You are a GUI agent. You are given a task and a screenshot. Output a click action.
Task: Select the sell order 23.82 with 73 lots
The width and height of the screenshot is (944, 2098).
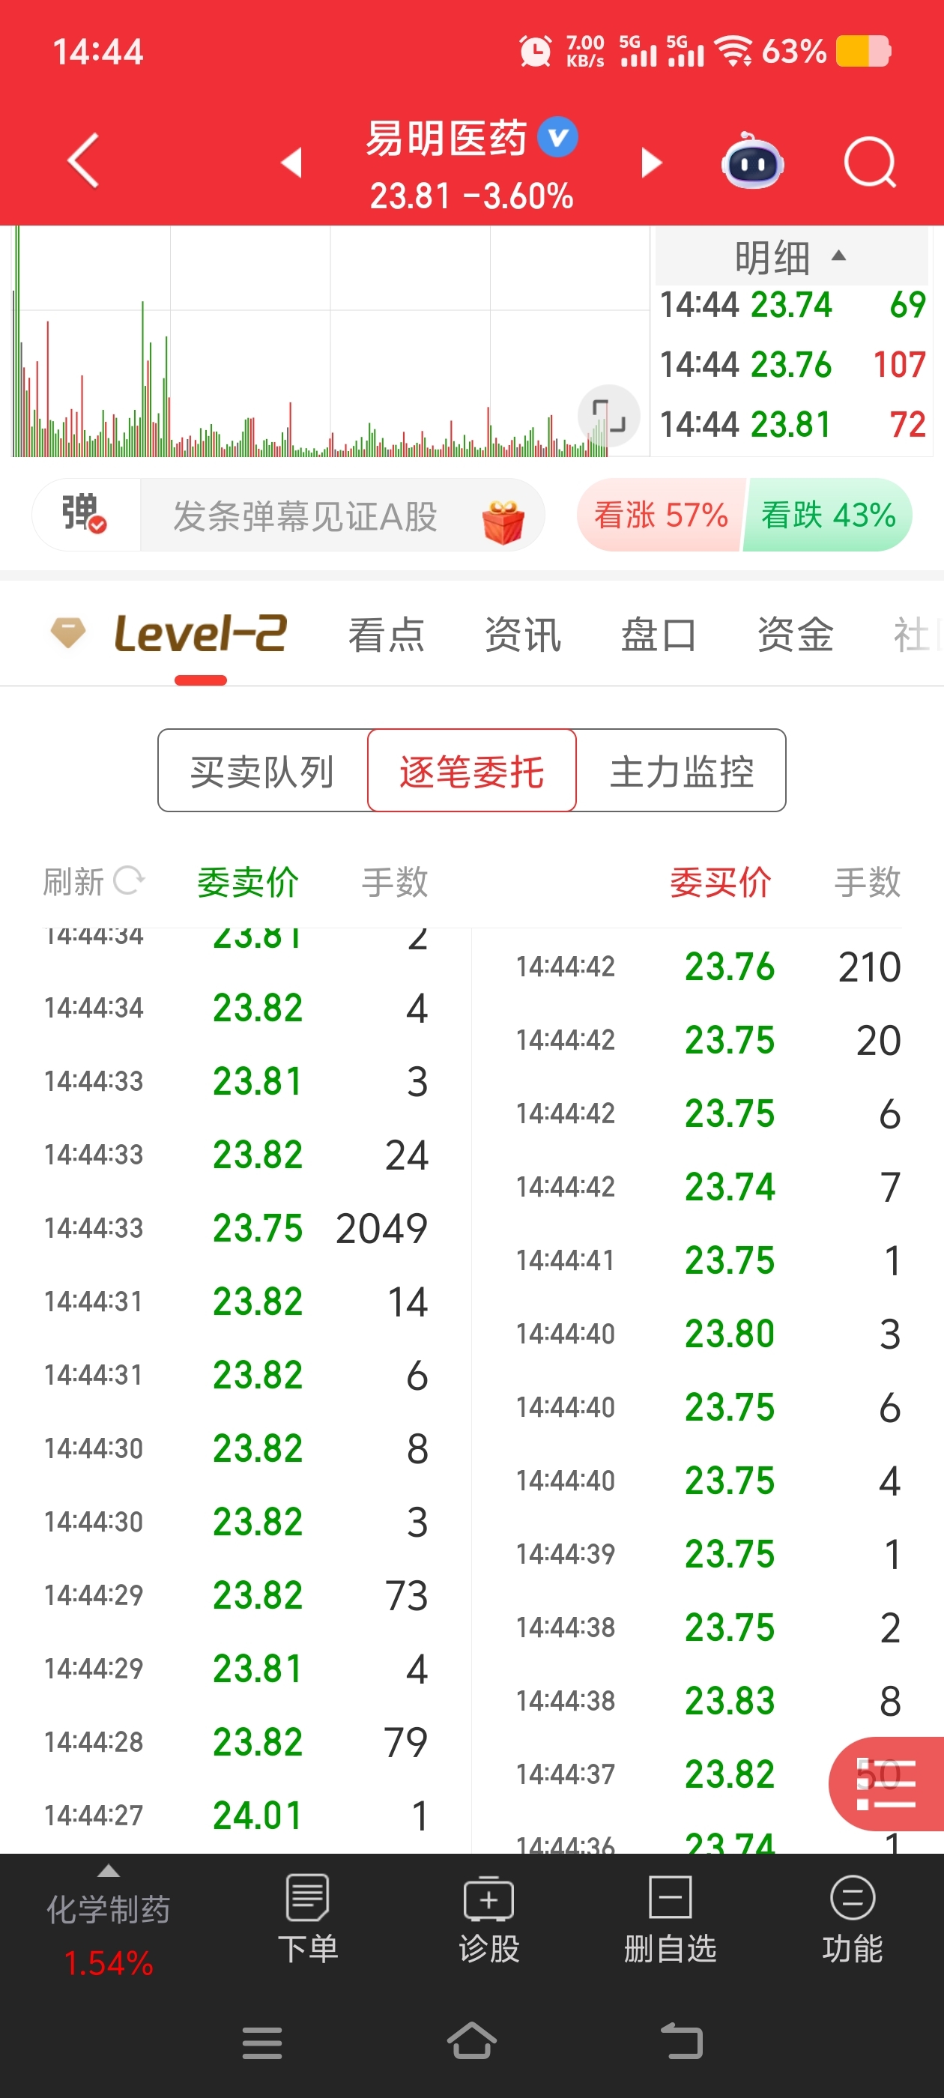click(x=236, y=1594)
